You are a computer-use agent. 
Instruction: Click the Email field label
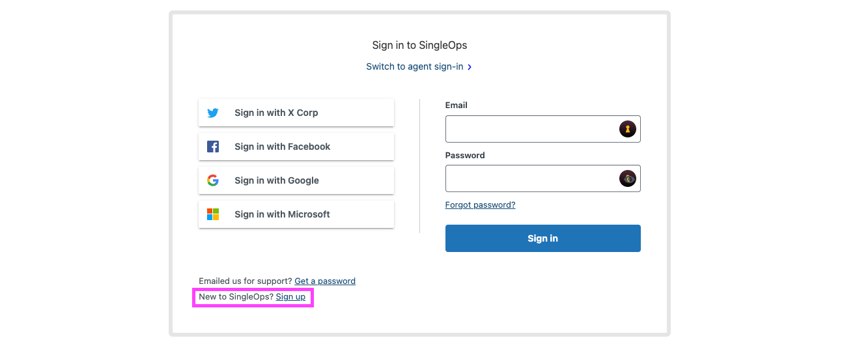pos(457,105)
